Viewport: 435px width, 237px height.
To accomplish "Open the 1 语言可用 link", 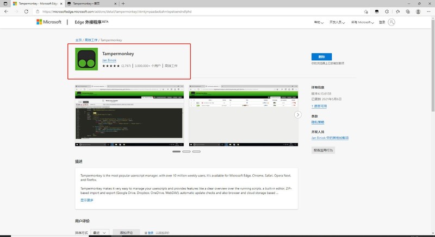I will (x=319, y=106).
